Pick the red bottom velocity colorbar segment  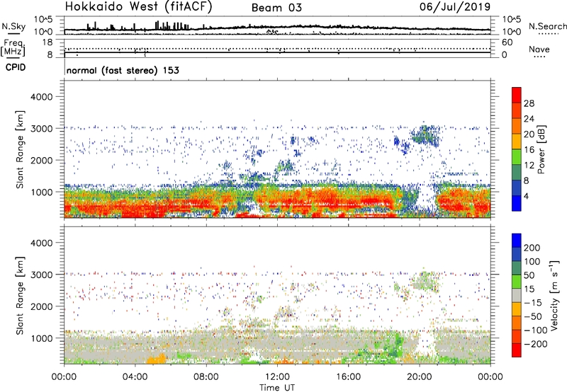(x=517, y=350)
